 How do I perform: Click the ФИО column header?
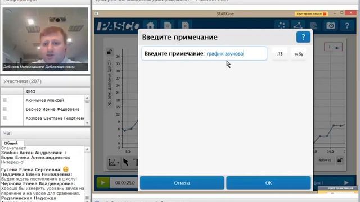(30, 91)
